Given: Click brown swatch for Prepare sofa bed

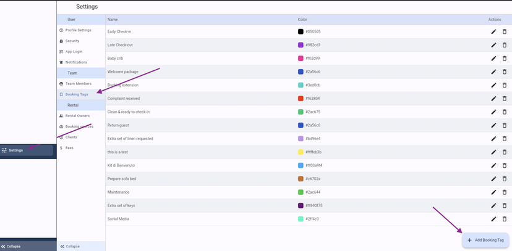Looking at the screenshot, I should (301, 179).
